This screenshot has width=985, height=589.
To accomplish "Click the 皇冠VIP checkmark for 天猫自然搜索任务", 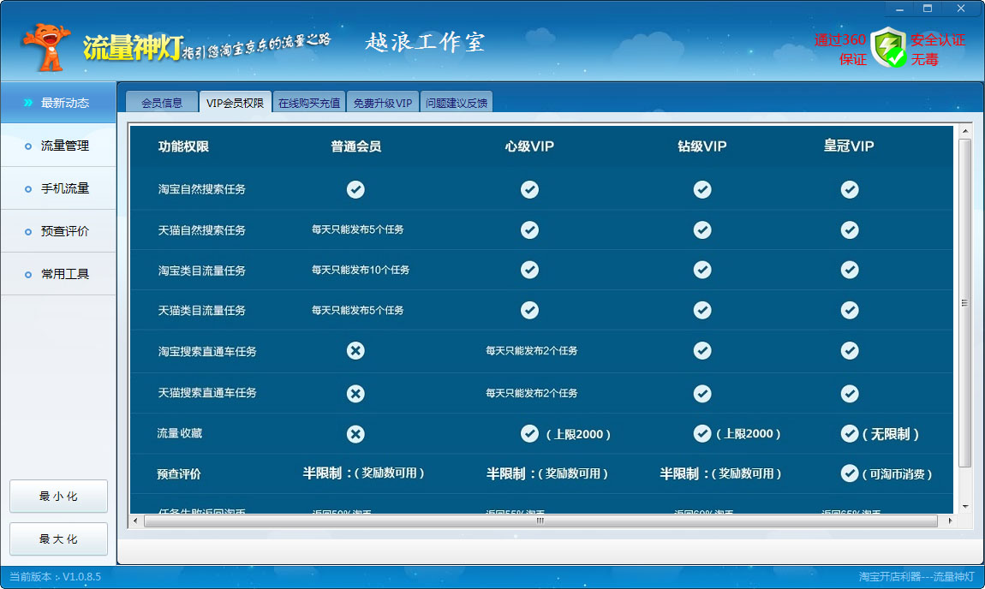I will [850, 229].
